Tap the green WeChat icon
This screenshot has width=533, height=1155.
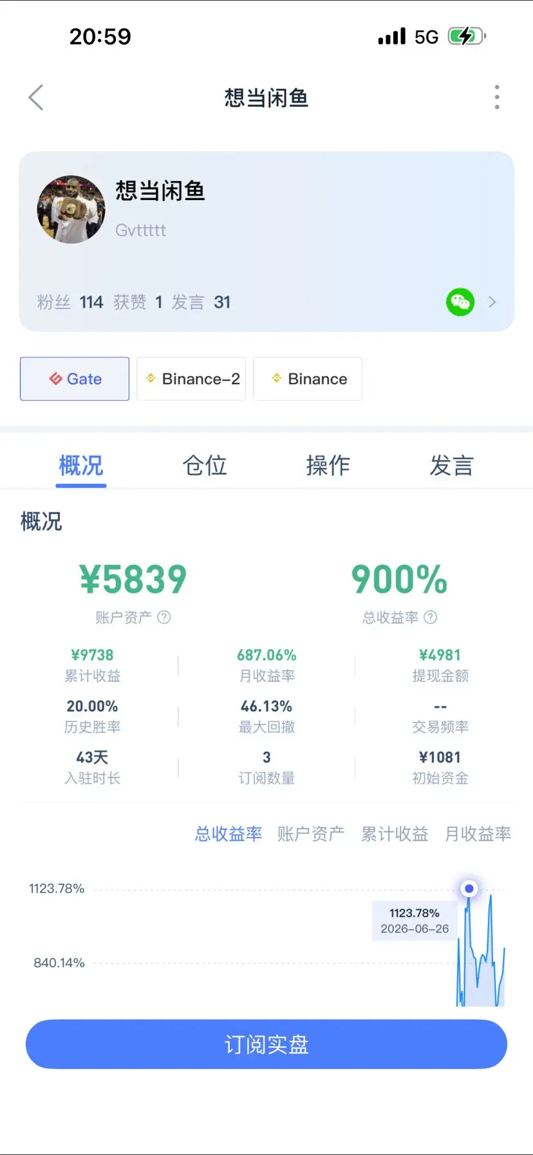[460, 302]
